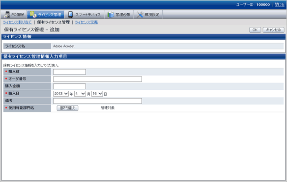Viewport: 287px width, 182px height.
Task: Focus the 購入数 input field
Action: (x=69, y=72)
